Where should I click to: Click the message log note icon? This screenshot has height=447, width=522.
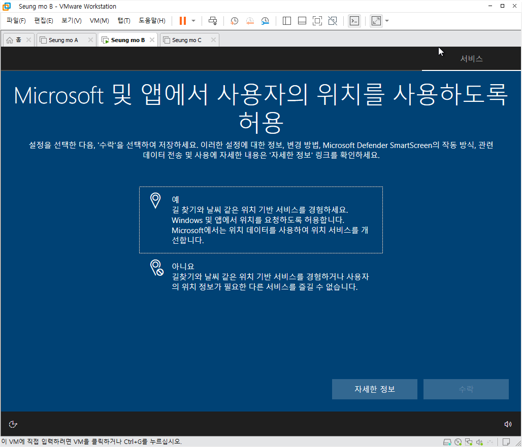coord(506,442)
